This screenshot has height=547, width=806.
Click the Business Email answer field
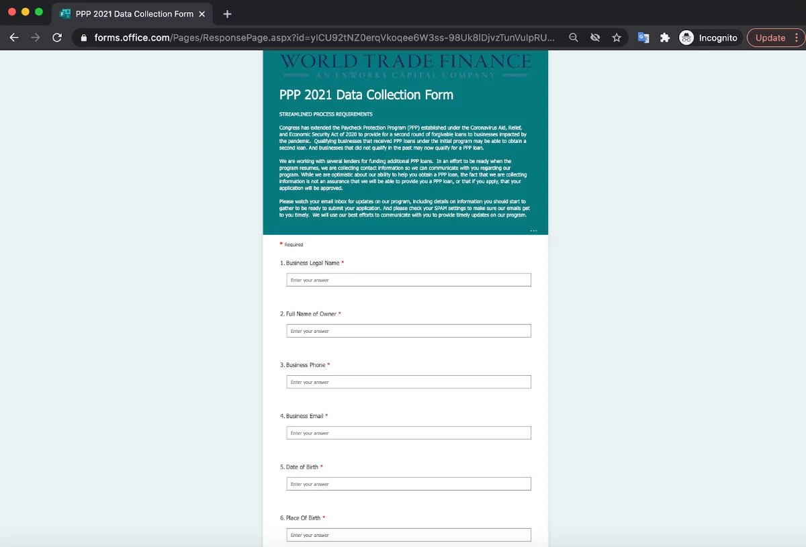pos(408,433)
